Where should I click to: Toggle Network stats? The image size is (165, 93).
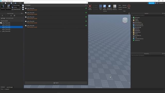[x=124, y=5]
